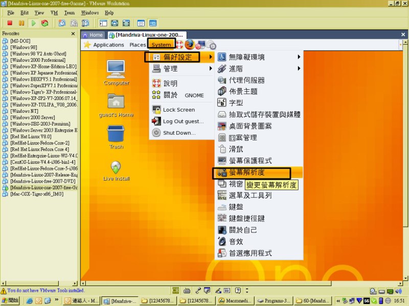Click the VMware Tools warning icon
The width and height of the screenshot is (409, 306).
[x=4, y=291]
